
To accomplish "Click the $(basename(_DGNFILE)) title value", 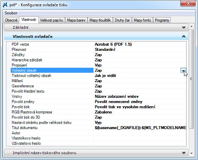I will point(140,128).
